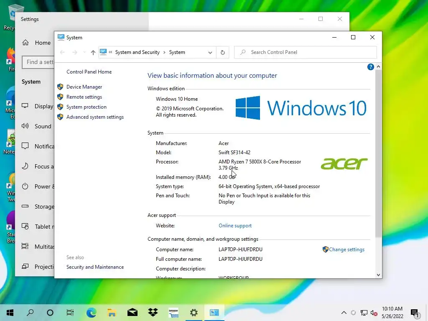
Task: Expand the breadcrumb chevron after System and Security
Action: tap(164, 52)
